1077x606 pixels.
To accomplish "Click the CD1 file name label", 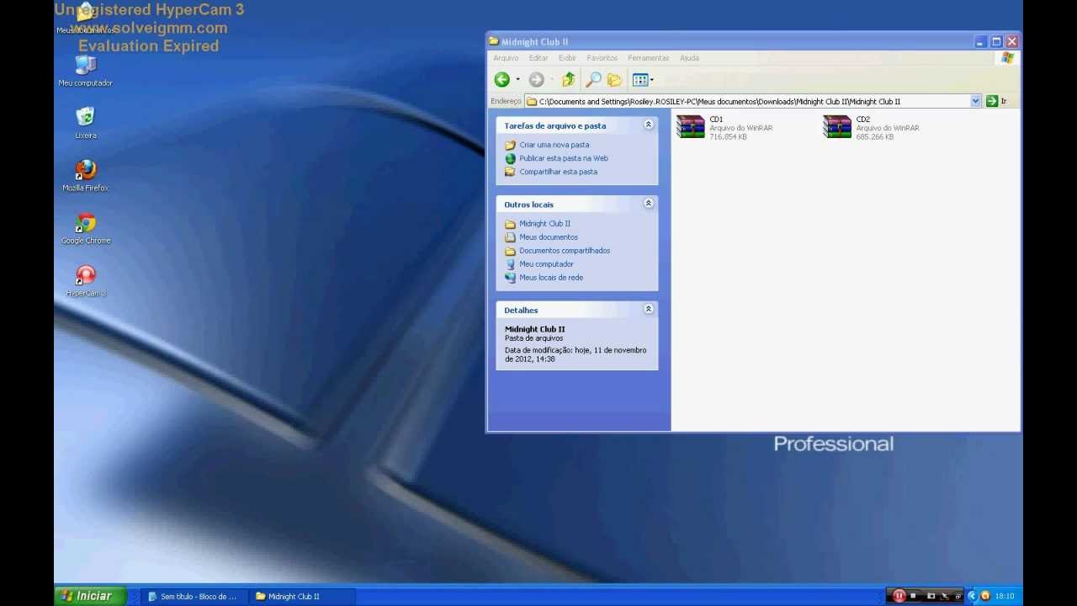I will (716, 120).
